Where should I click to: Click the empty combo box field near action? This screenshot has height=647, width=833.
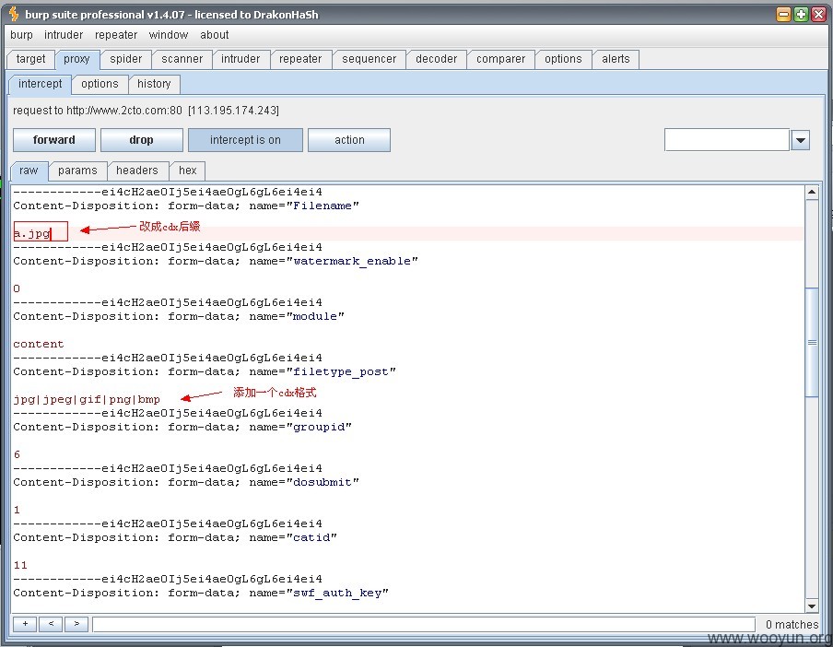[x=727, y=140]
